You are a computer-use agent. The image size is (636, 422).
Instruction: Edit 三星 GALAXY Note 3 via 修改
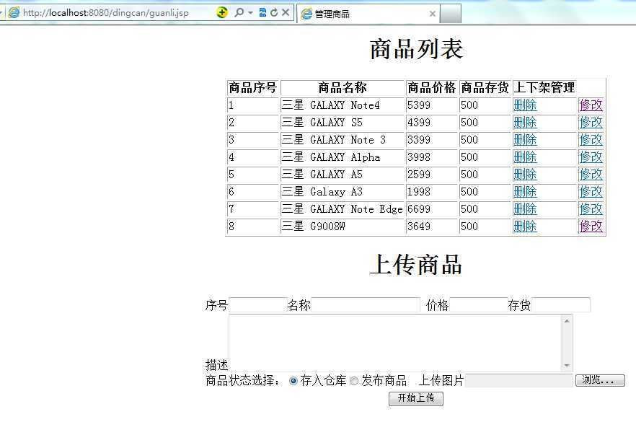pos(591,140)
